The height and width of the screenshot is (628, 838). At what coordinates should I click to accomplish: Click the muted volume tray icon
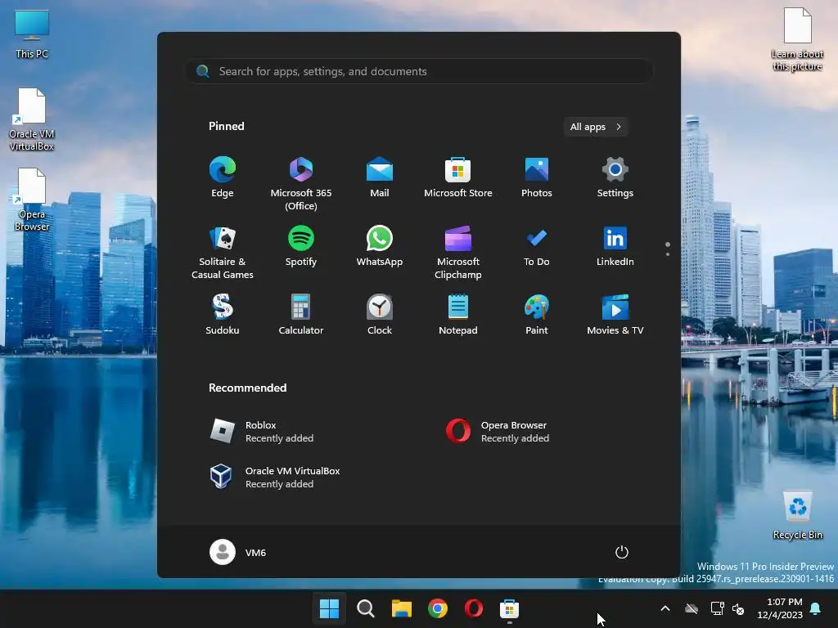[738, 608]
